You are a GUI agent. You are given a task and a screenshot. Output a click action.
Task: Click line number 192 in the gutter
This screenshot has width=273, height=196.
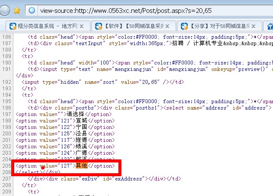pos(6,82)
